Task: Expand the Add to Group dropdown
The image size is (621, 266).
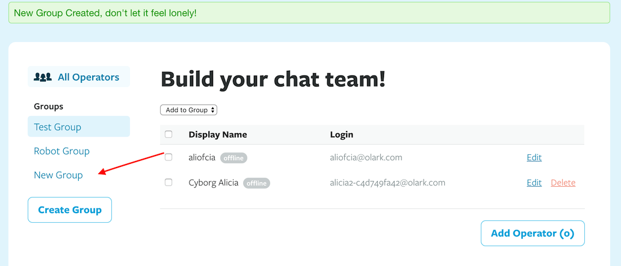Action: coord(188,110)
